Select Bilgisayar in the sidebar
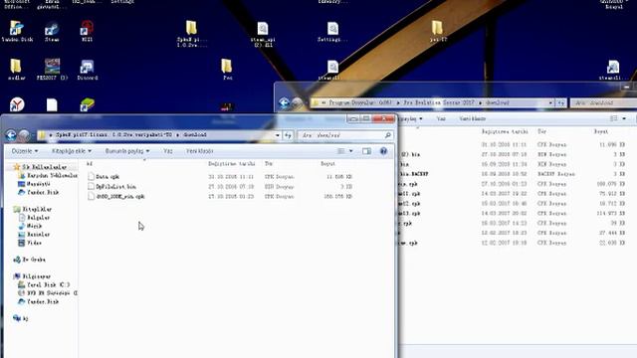Screen dimensions: 637x358 [32, 276]
